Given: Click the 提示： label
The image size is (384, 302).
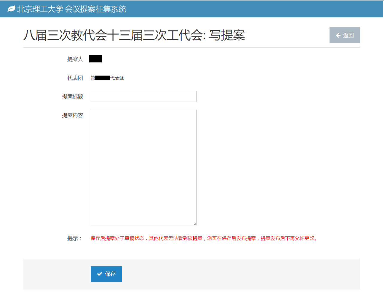Looking at the screenshot, I should 75,238.
